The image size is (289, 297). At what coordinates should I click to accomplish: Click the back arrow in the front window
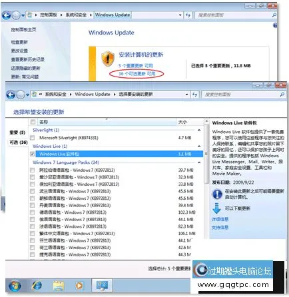(11, 95)
